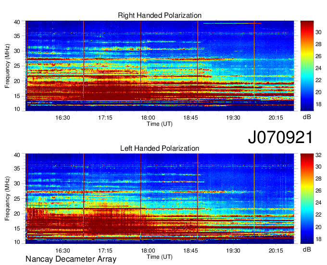The height and width of the screenshot is (265, 327).
Task: Click the 'Left Handed Polarization' title
Action: point(160,148)
